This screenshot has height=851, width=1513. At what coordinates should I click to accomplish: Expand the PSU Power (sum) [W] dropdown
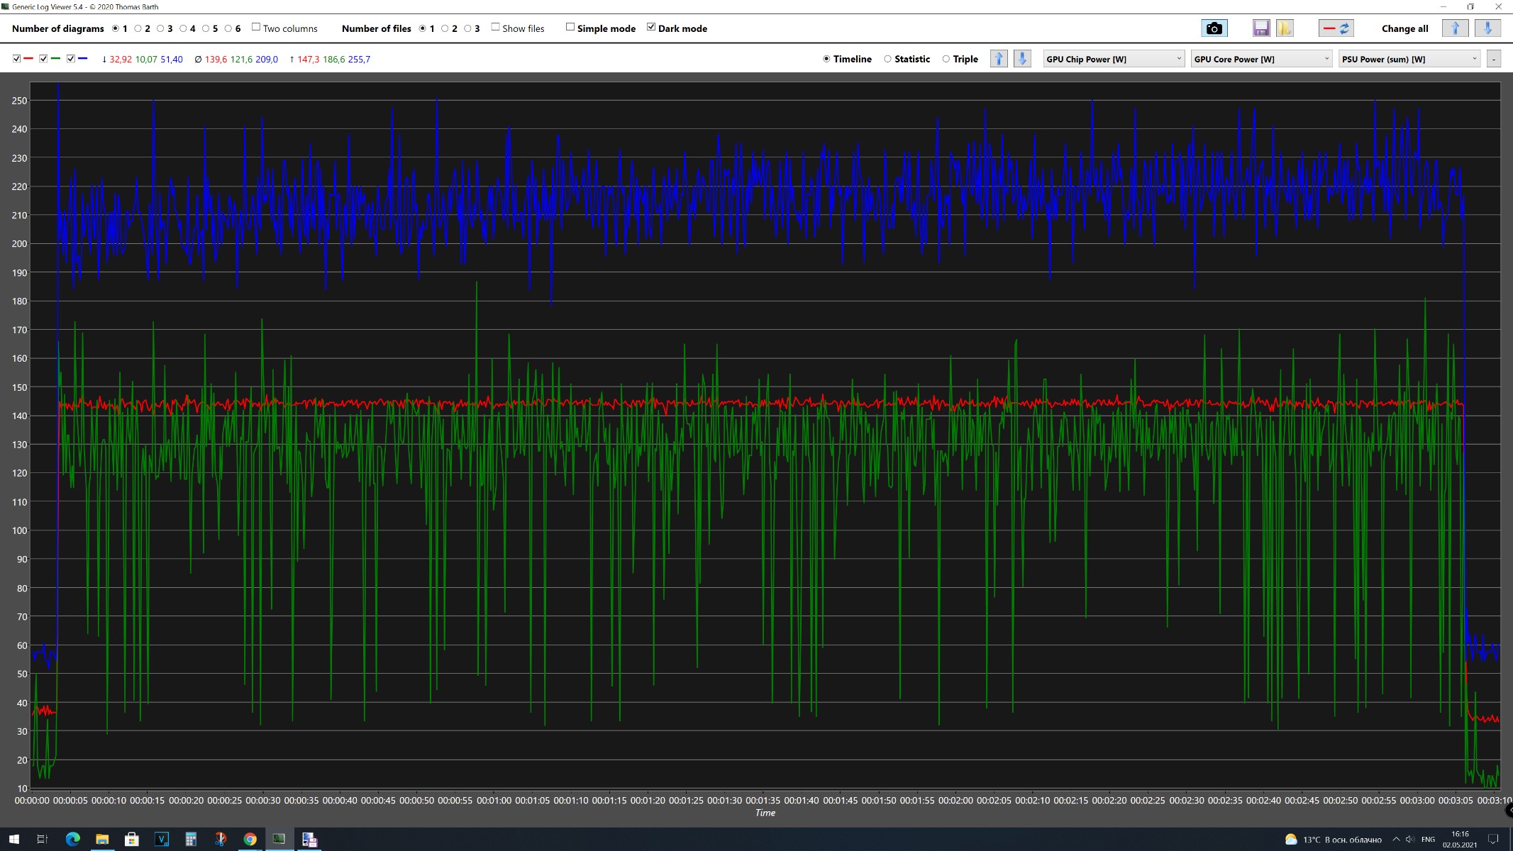click(x=1409, y=59)
